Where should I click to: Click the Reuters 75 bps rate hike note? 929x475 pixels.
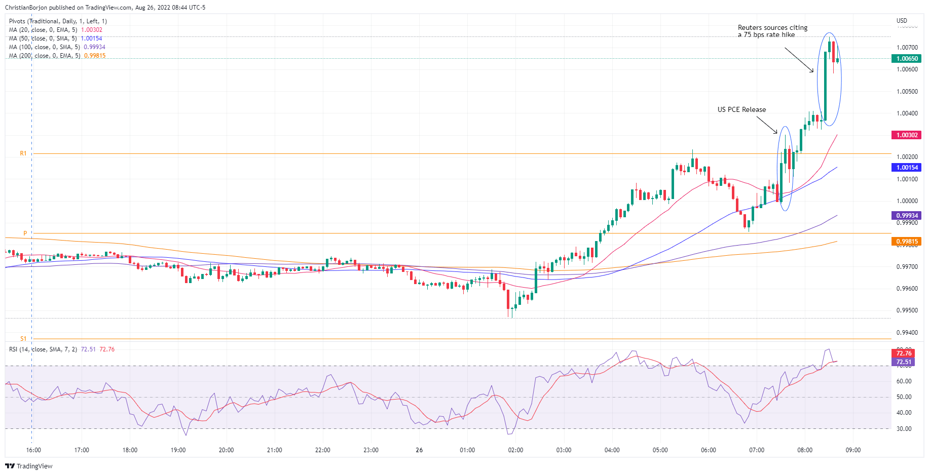tap(772, 31)
